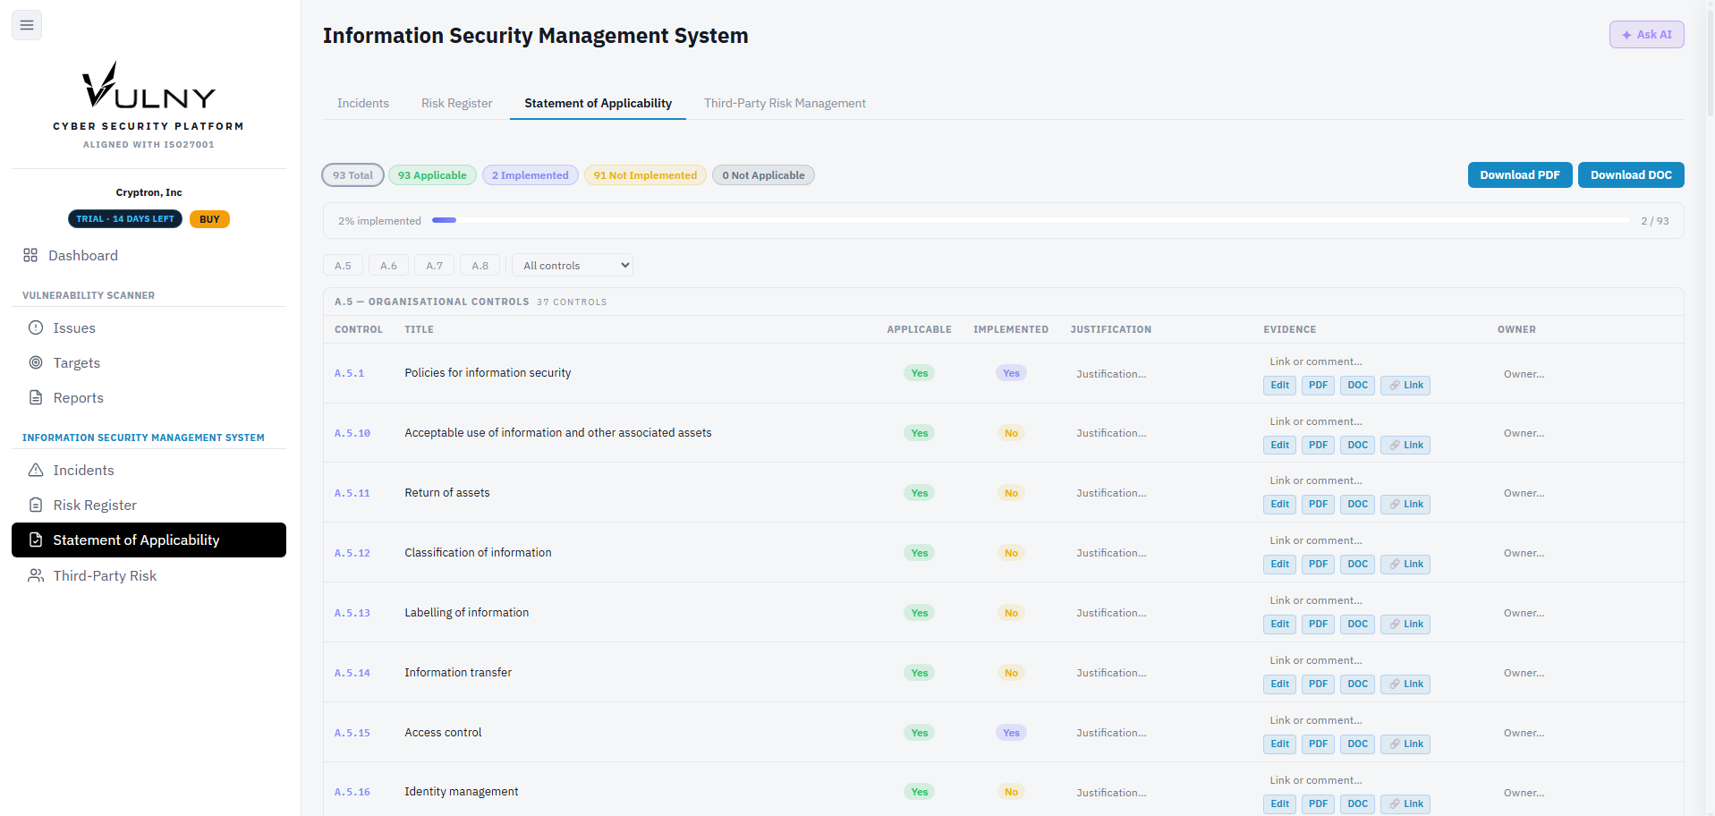Toggle Implemented No for Identity management
Viewport: 1715px width, 816px height.
pos(1011,792)
